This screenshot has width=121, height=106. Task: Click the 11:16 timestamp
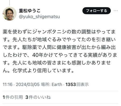tap(8, 84)
